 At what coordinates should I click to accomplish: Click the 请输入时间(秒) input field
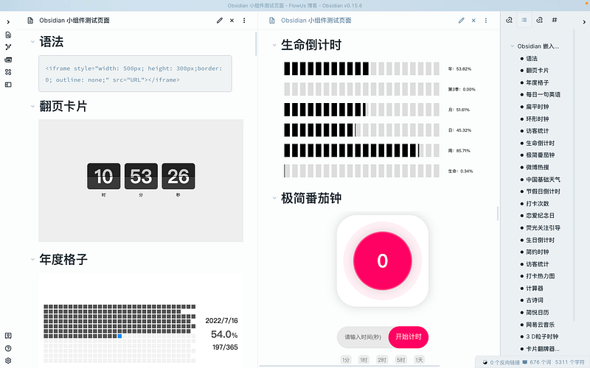click(x=363, y=337)
